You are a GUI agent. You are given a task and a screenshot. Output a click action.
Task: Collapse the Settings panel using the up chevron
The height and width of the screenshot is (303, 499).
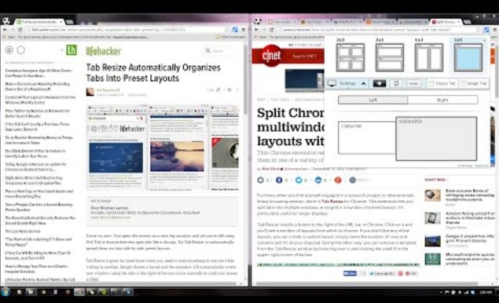pos(363,84)
